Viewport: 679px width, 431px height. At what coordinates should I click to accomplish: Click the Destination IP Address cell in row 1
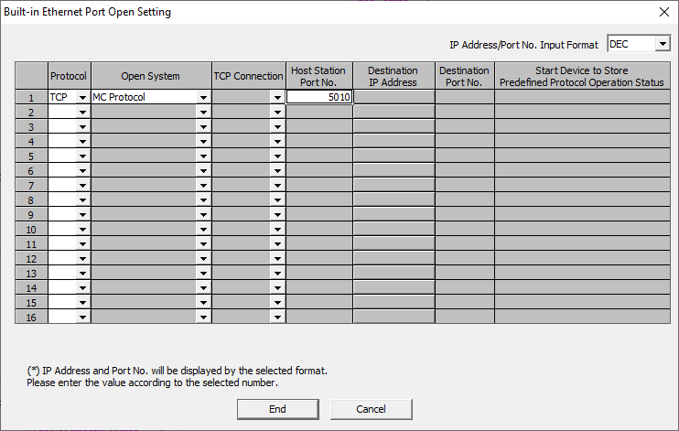[x=393, y=97]
